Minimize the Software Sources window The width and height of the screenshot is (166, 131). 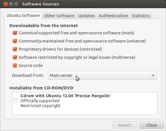(11, 4)
